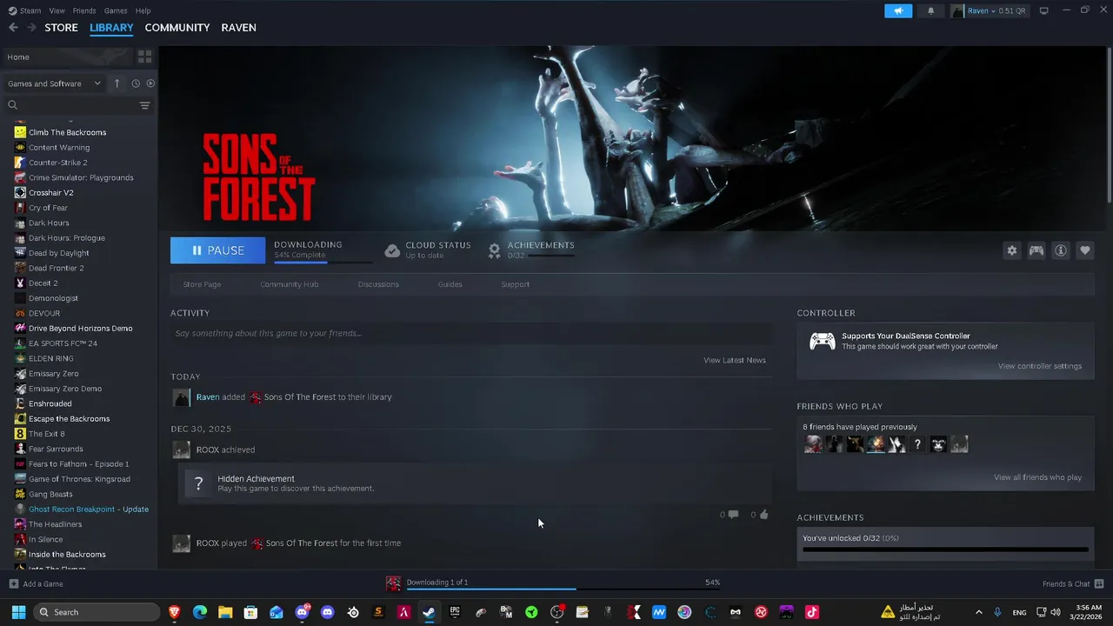Click Raven username in activity feed

(208, 397)
